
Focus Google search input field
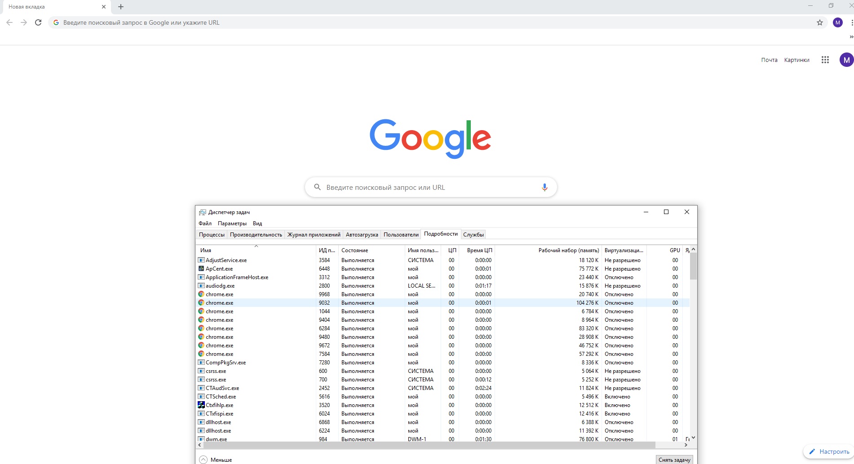[x=431, y=187]
